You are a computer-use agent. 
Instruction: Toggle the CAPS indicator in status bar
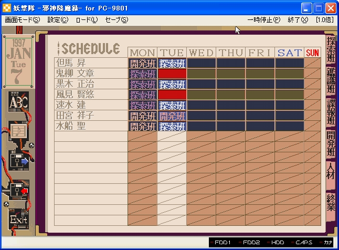pyautogui.click(x=304, y=243)
